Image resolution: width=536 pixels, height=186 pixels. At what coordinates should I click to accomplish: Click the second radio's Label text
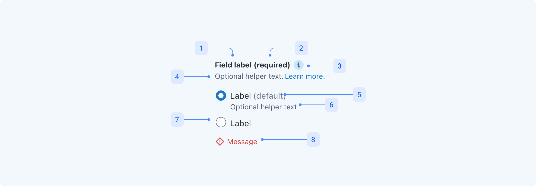coord(241,123)
